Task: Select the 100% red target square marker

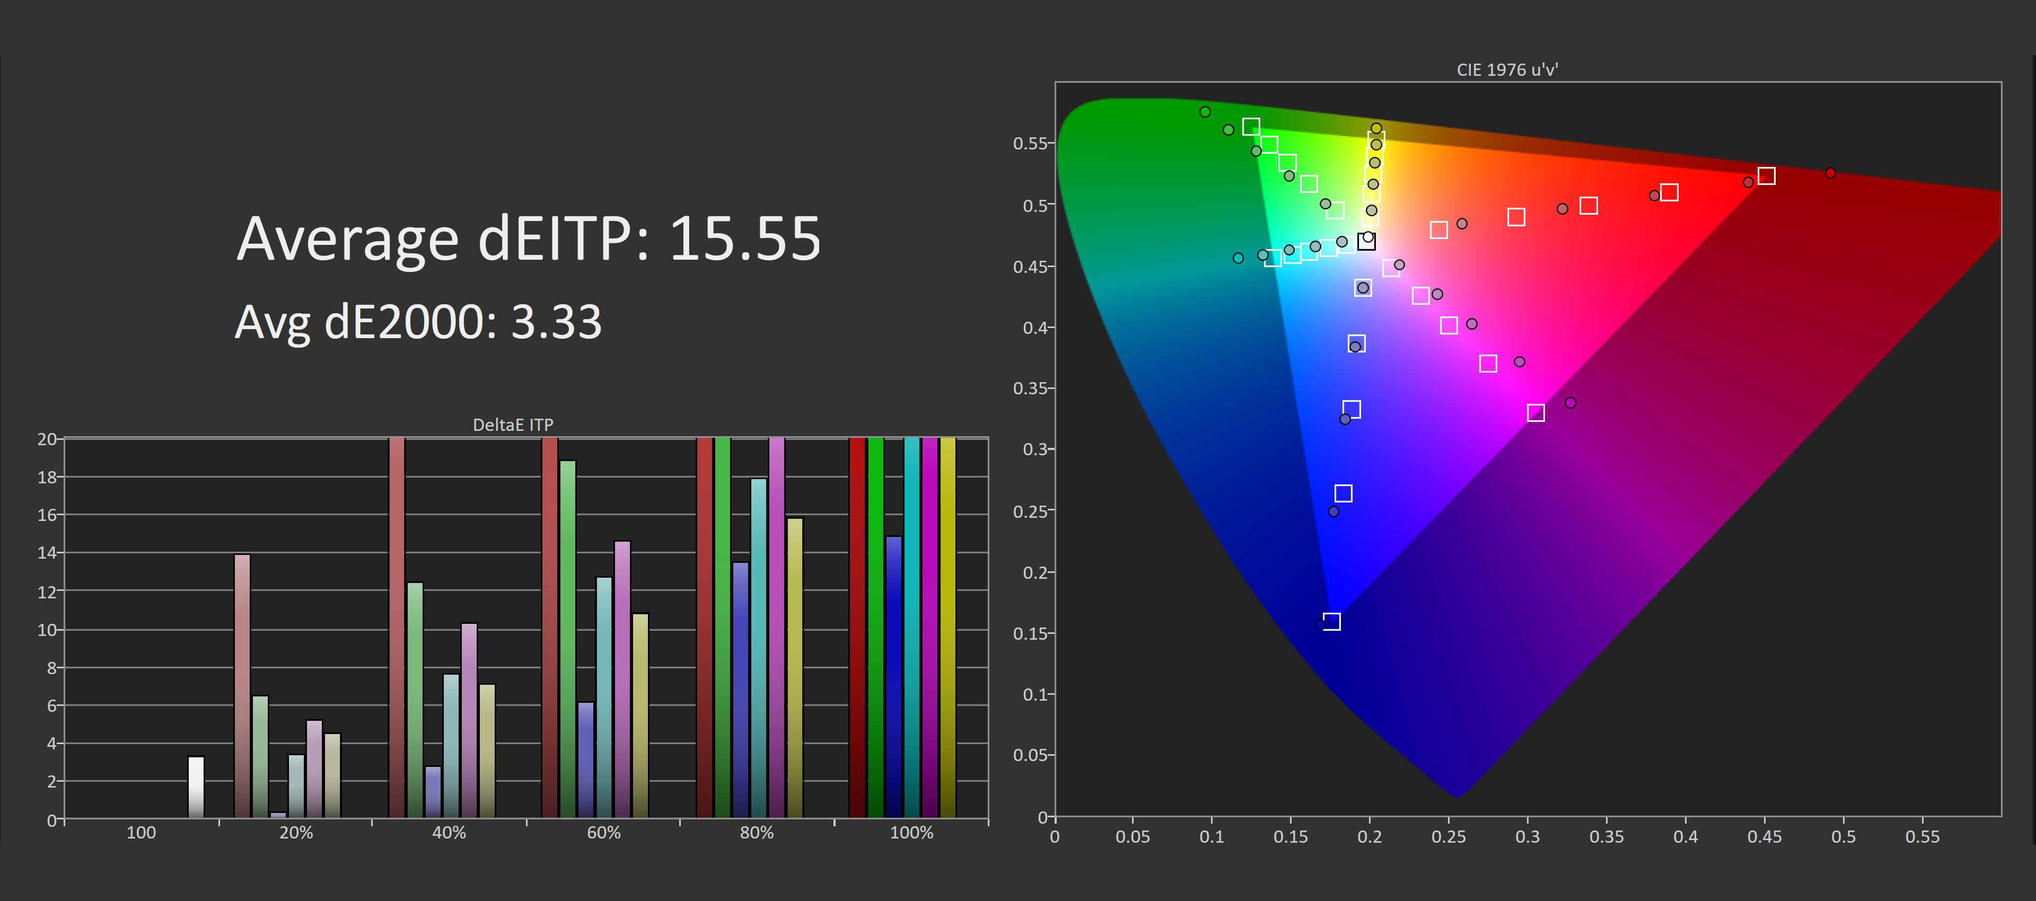Action: (x=1767, y=175)
